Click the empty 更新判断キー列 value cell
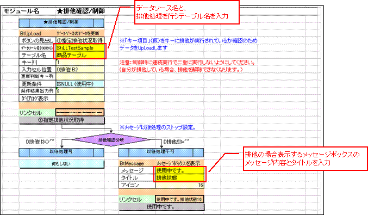This screenshot has width=368, height=215. point(80,76)
